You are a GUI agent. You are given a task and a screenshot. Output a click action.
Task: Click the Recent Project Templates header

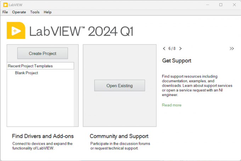tap(40, 66)
